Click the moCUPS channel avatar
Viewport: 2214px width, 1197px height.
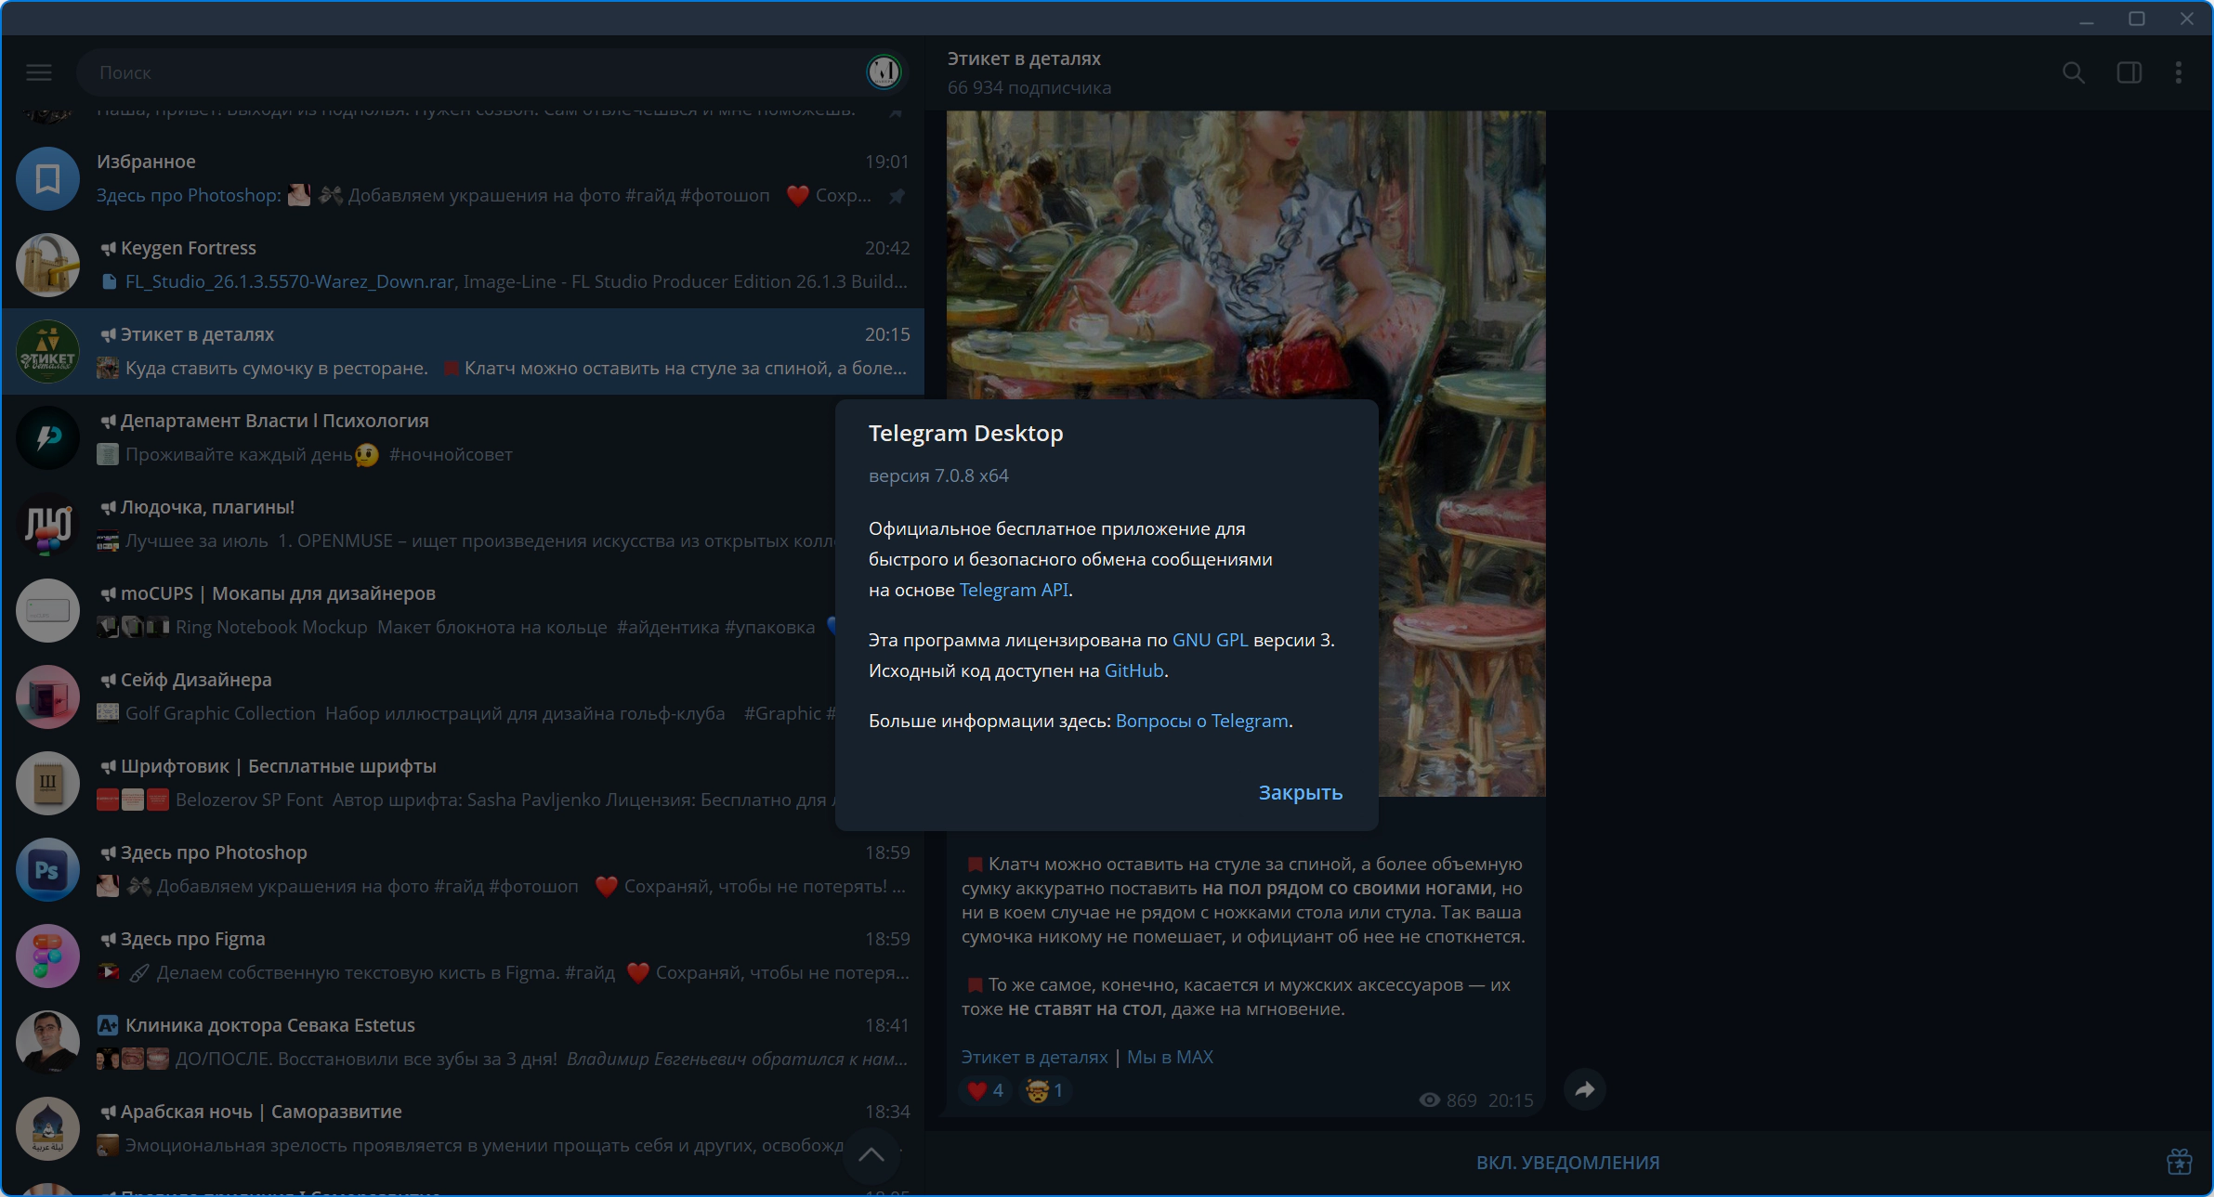click(48, 610)
